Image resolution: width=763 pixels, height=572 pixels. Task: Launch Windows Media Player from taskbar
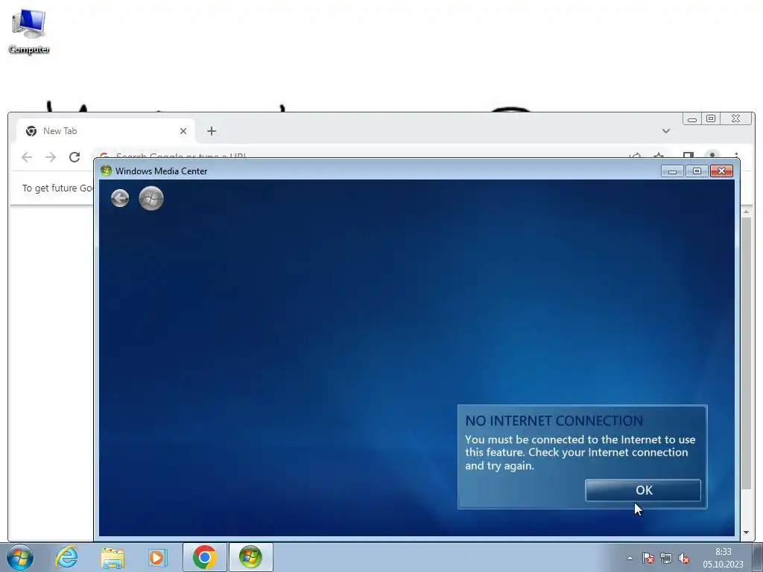pyautogui.click(x=157, y=557)
